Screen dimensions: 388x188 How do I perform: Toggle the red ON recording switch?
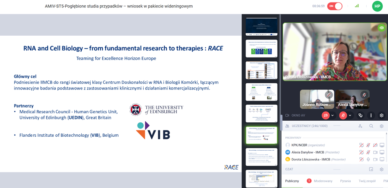point(335,6)
